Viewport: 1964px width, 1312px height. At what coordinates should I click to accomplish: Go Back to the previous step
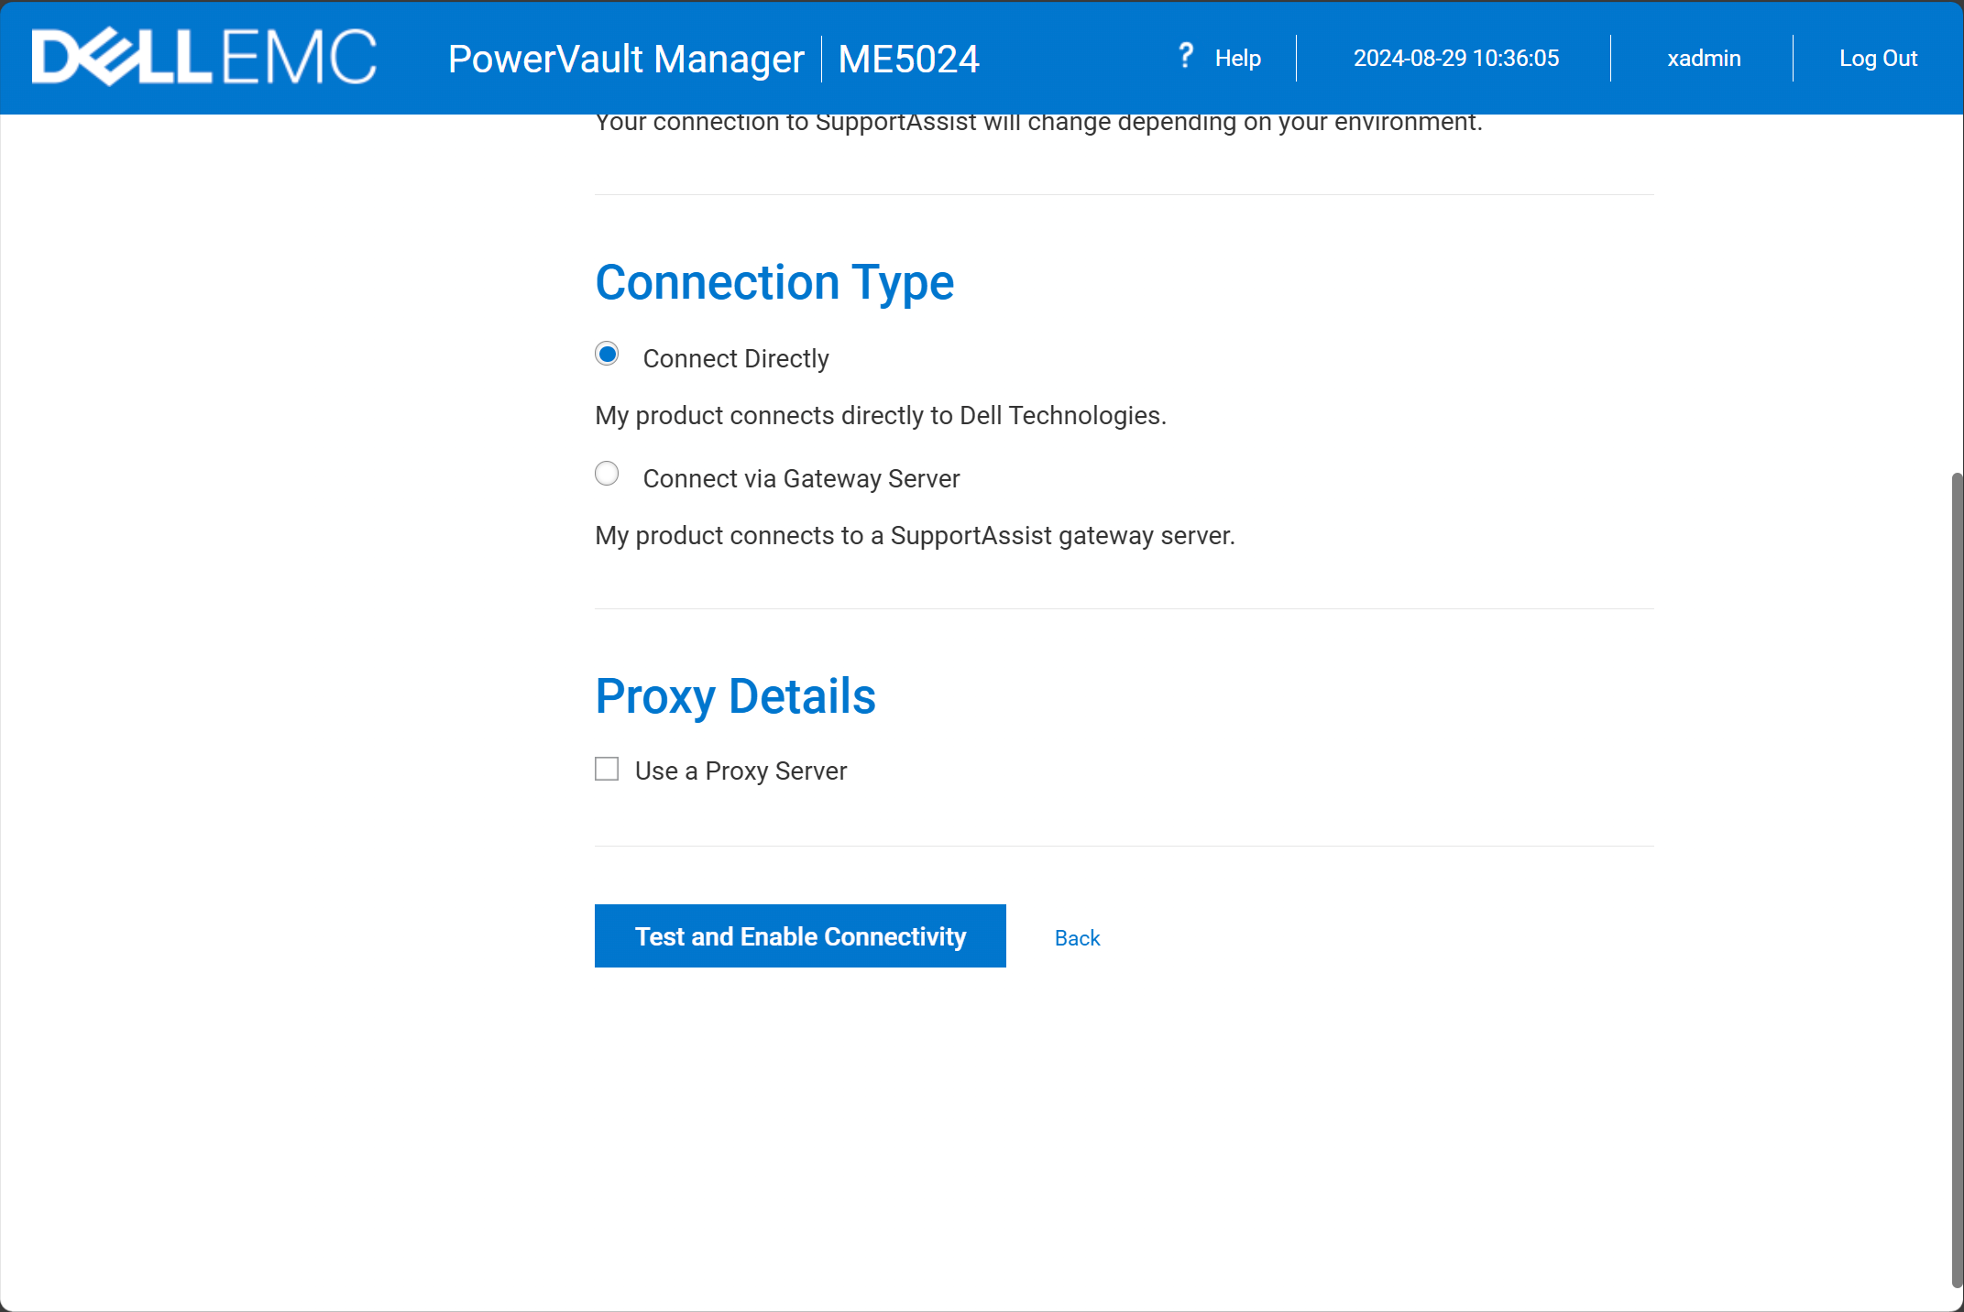tap(1077, 938)
